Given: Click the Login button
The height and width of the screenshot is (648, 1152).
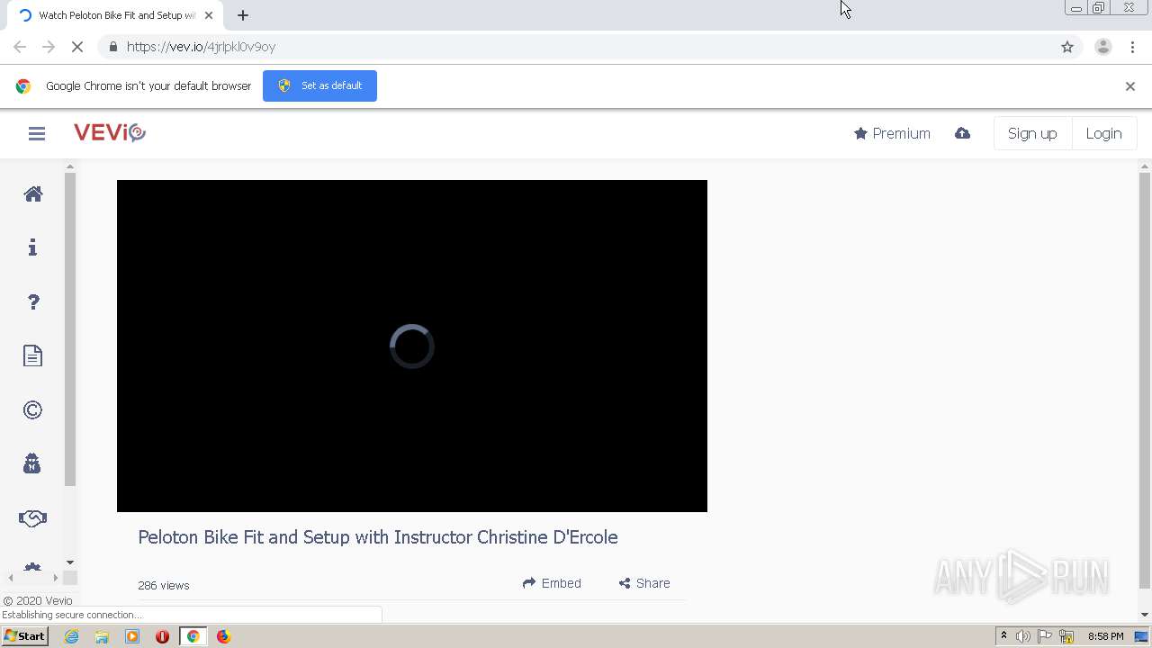Looking at the screenshot, I should click(x=1103, y=133).
